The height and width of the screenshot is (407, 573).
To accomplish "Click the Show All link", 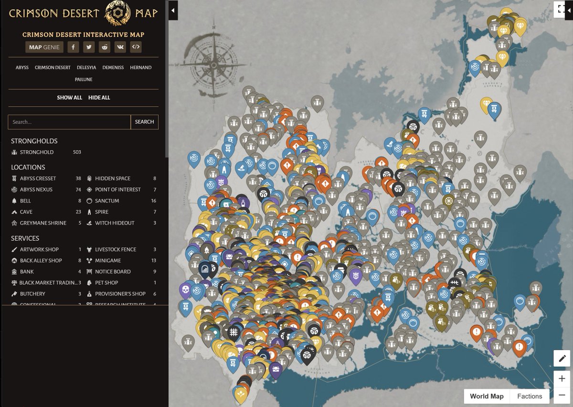I will pyautogui.click(x=70, y=97).
